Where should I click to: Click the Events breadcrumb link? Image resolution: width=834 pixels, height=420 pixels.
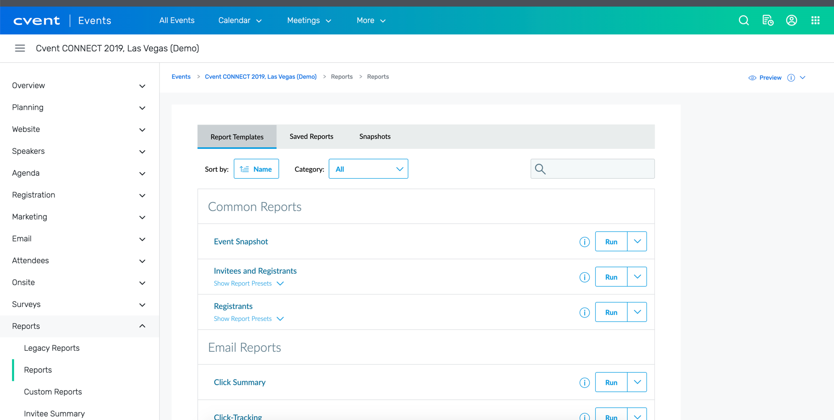pos(181,77)
